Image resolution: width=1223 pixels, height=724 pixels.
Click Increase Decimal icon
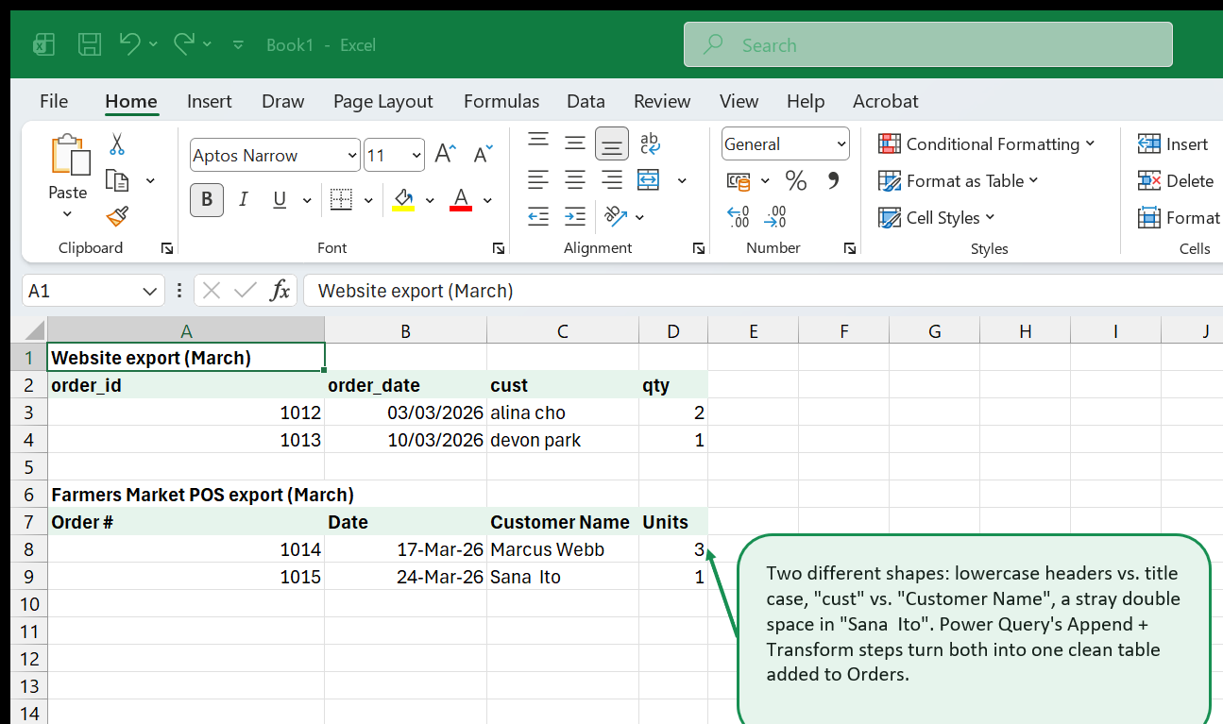tap(739, 217)
